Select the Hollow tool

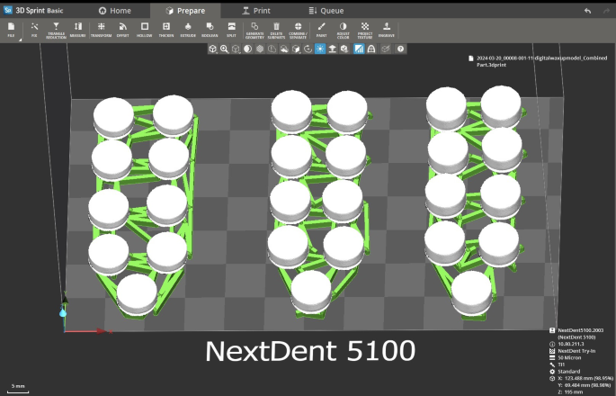145,30
